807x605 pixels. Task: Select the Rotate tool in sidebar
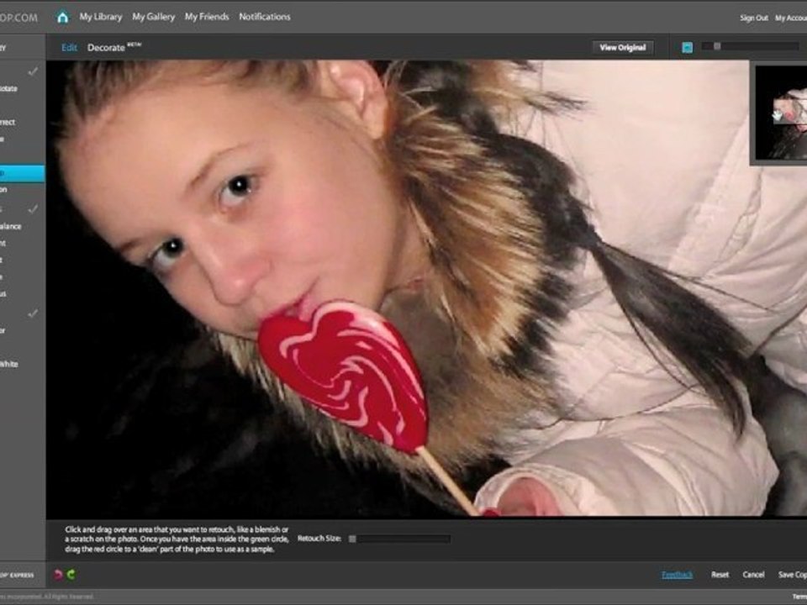click(8, 88)
